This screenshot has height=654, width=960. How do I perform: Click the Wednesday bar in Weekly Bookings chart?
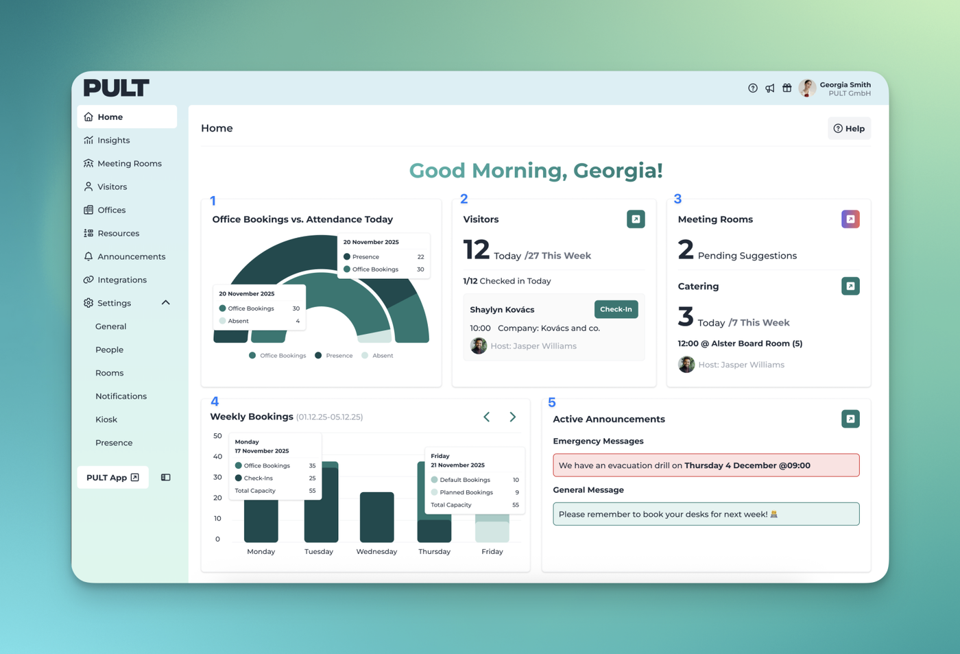click(x=376, y=517)
